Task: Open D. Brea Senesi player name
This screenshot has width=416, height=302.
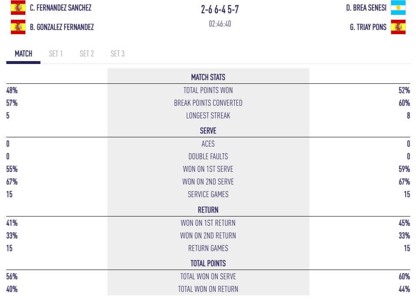Action: pyautogui.click(x=366, y=8)
